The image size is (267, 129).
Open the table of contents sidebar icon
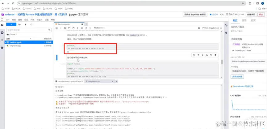tap(2, 40)
